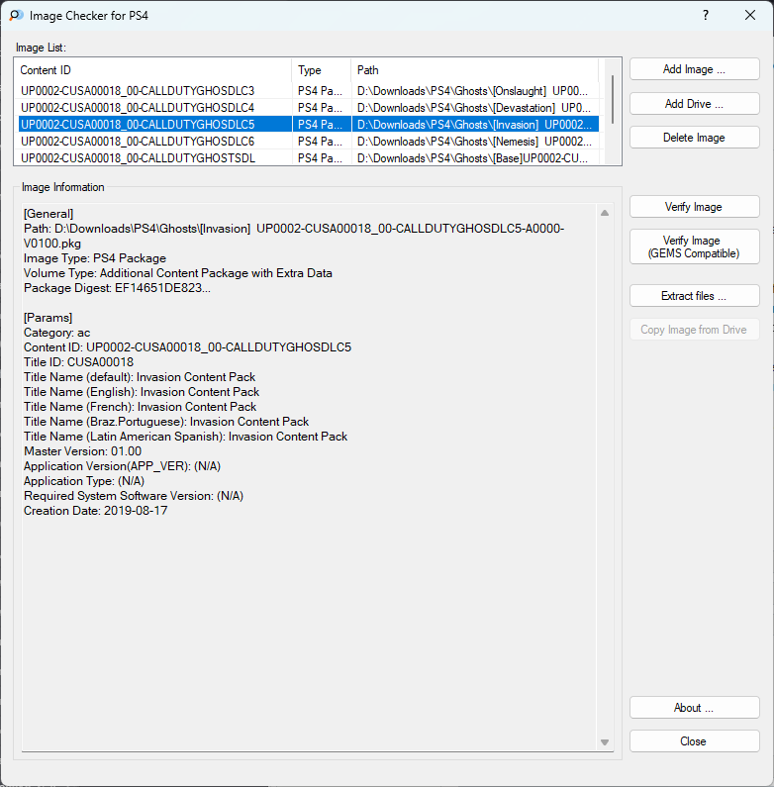Click the Title Name (Braz.Portuguese) line
Image resolution: width=774 pixels, height=787 pixels.
click(166, 422)
